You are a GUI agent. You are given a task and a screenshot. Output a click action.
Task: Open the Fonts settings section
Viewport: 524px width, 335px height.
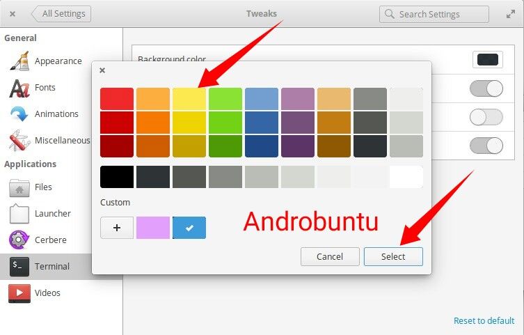click(45, 88)
